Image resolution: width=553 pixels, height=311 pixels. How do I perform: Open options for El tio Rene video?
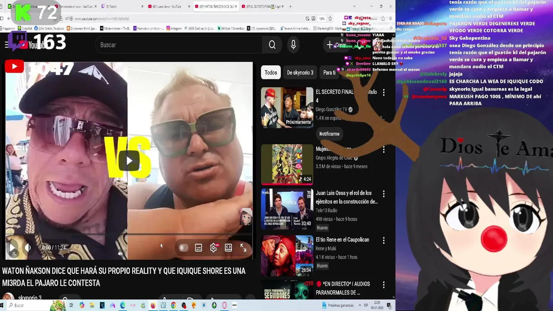coord(384,240)
